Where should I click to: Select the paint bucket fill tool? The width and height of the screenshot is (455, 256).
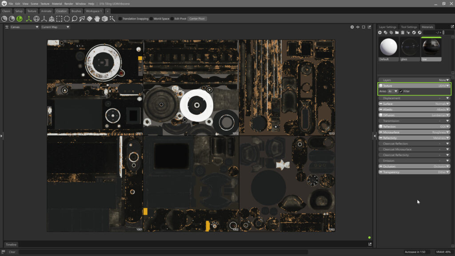click(x=90, y=19)
